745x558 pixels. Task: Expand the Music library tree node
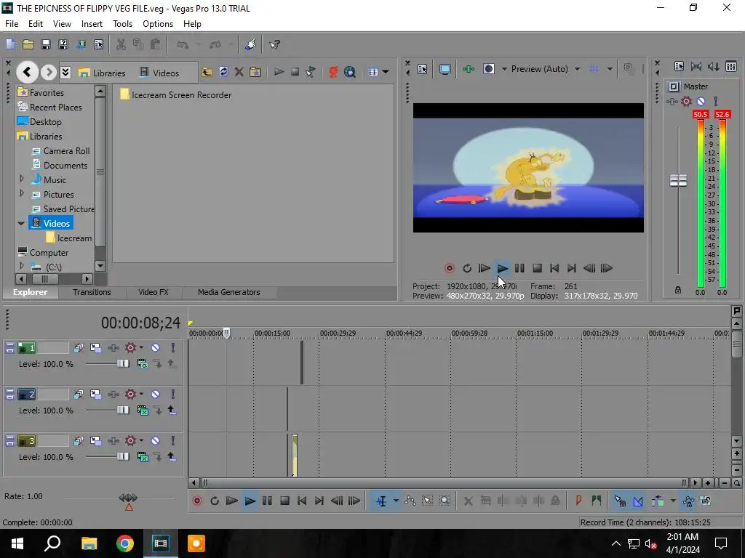click(x=21, y=179)
